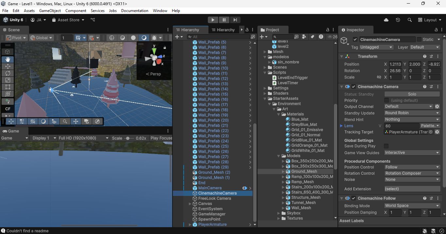Image resolution: width=446 pixels, height=234 pixels.
Task: Expand the Lens foldout arrow
Action: (341, 126)
